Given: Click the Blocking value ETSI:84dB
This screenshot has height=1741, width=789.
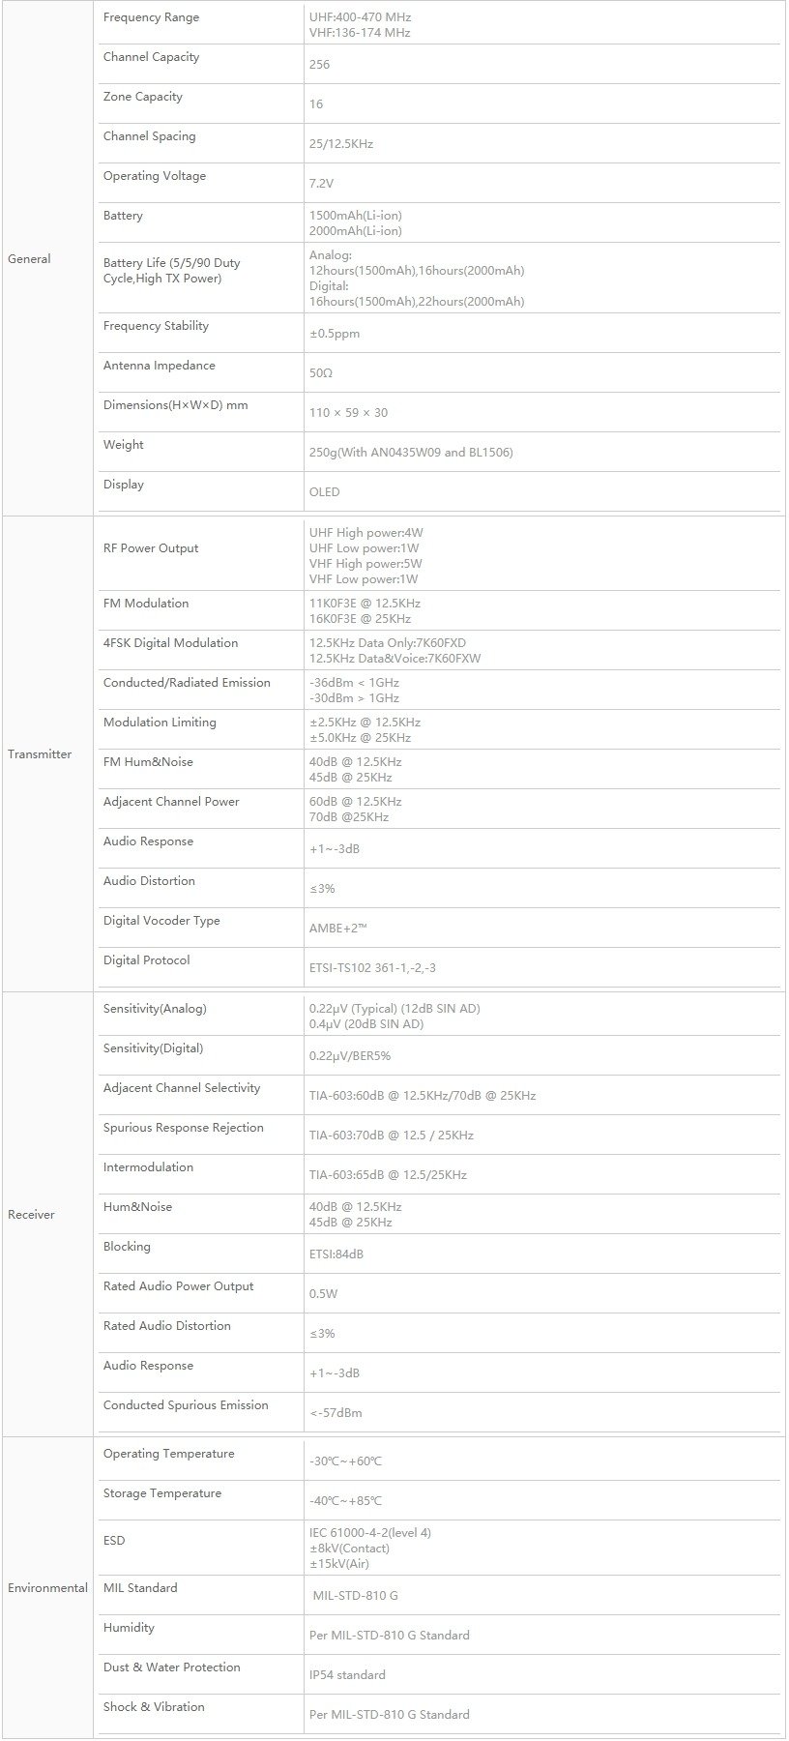Looking at the screenshot, I should (x=336, y=1254).
